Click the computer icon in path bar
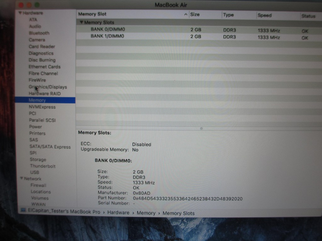This screenshot has height=241, width=322. (x=23, y=210)
